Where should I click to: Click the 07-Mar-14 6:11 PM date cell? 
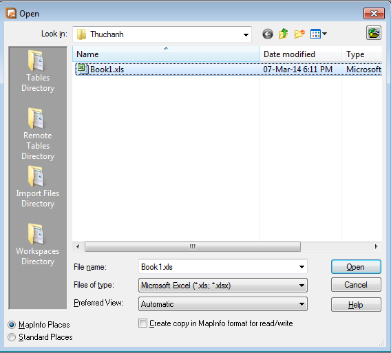point(298,69)
